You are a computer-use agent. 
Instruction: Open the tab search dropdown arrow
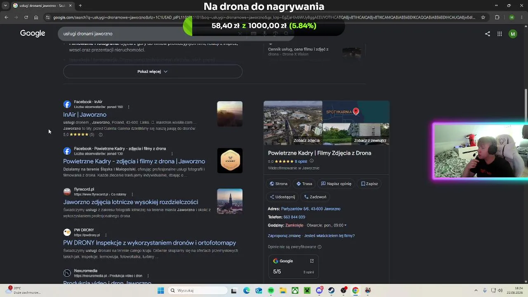click(x=5, y=5)
